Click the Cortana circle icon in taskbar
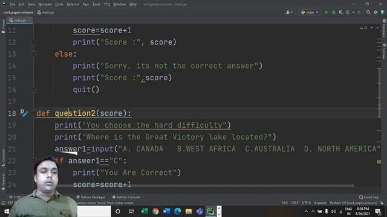Screen dimensions: 387x217 (x=118, y=212)
